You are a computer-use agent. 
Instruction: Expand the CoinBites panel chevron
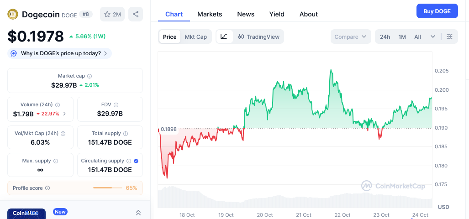pyautogui.click(x=138, y=213)
